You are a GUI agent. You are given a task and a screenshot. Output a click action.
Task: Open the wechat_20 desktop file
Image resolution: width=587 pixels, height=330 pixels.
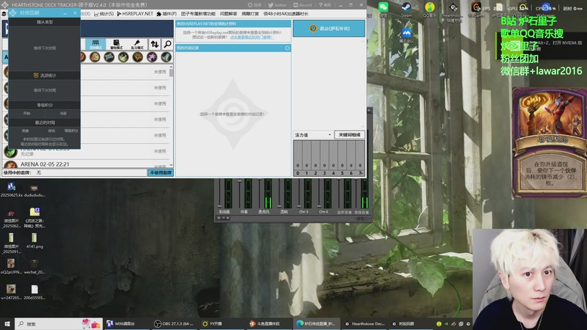[x=34, y=267]
